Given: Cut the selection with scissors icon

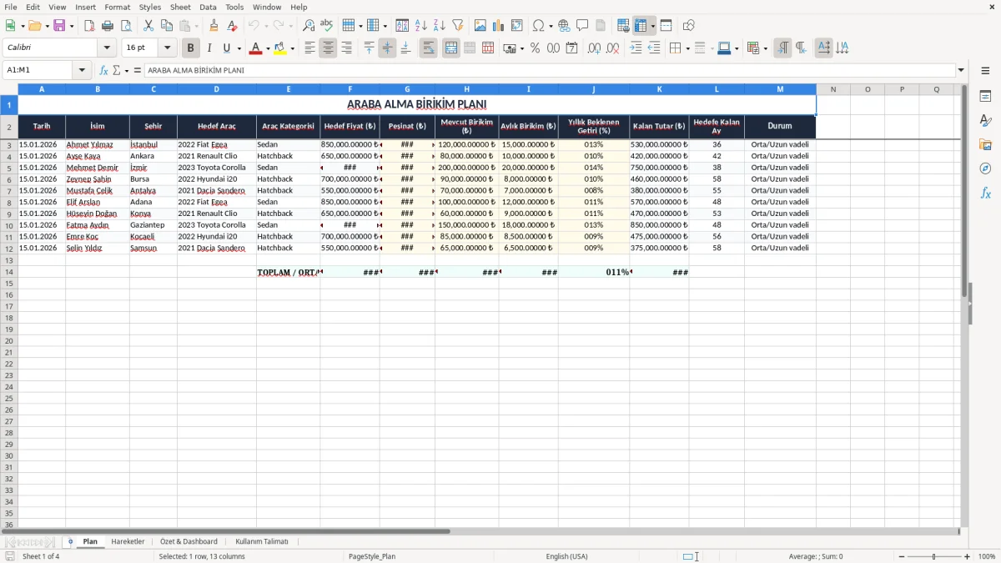Looking at the screenshot, I should 148,26.
